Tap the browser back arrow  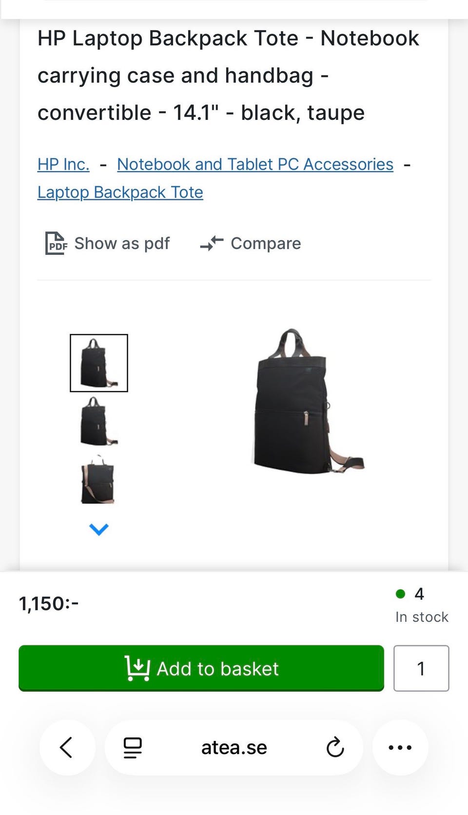point(66,747)
